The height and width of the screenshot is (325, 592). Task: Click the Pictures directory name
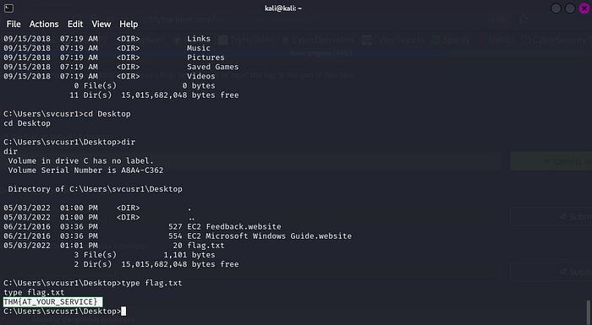tap(206, 57)
